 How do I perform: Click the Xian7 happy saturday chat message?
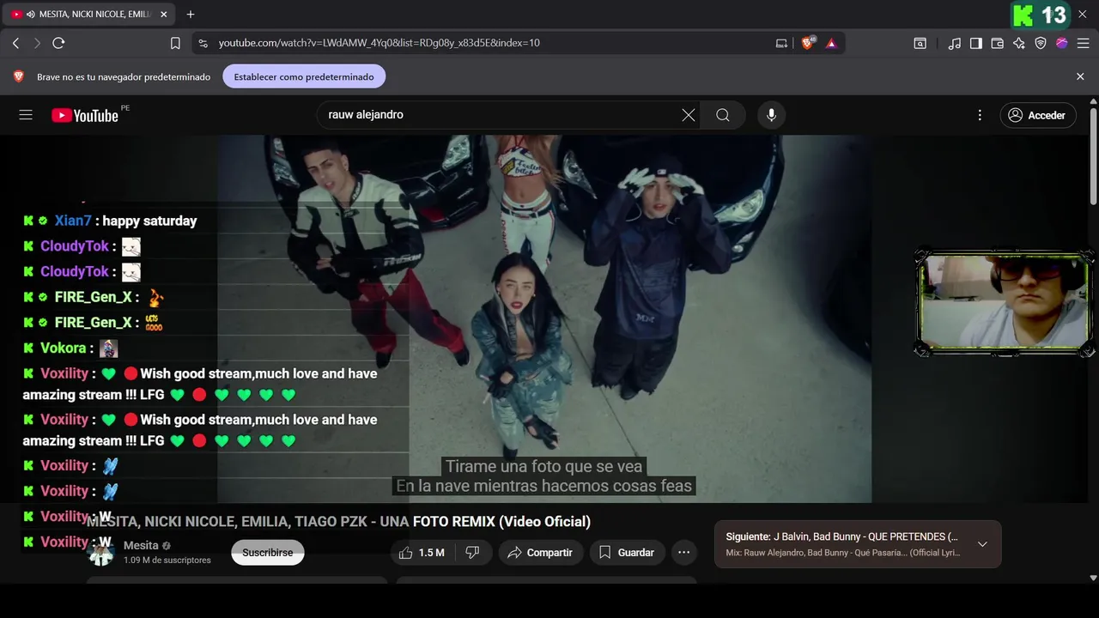click(x=111, y=221)
